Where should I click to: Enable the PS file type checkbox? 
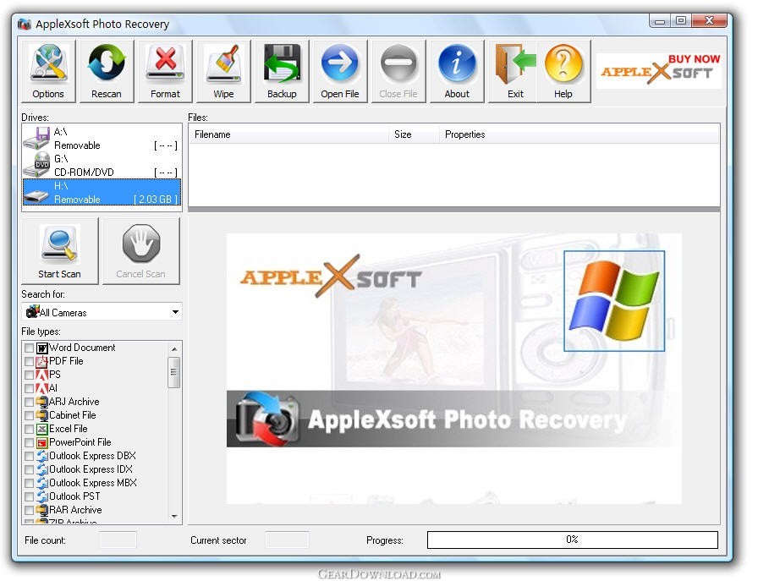pos(29,375)
